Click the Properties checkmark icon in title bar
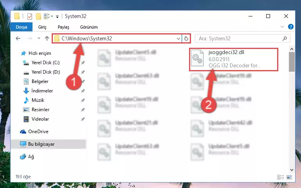Screen dimensions: 301x188 click(30, 16)
